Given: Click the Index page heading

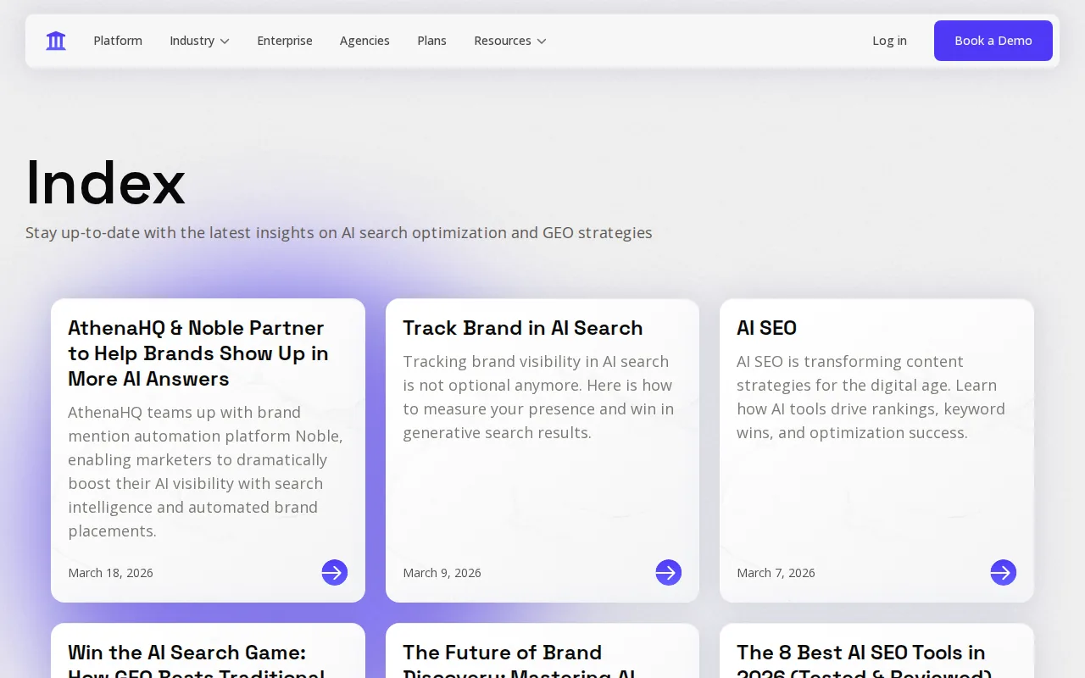Looking at the screenshot, I should pyautogui.click(x=106, y=182).
